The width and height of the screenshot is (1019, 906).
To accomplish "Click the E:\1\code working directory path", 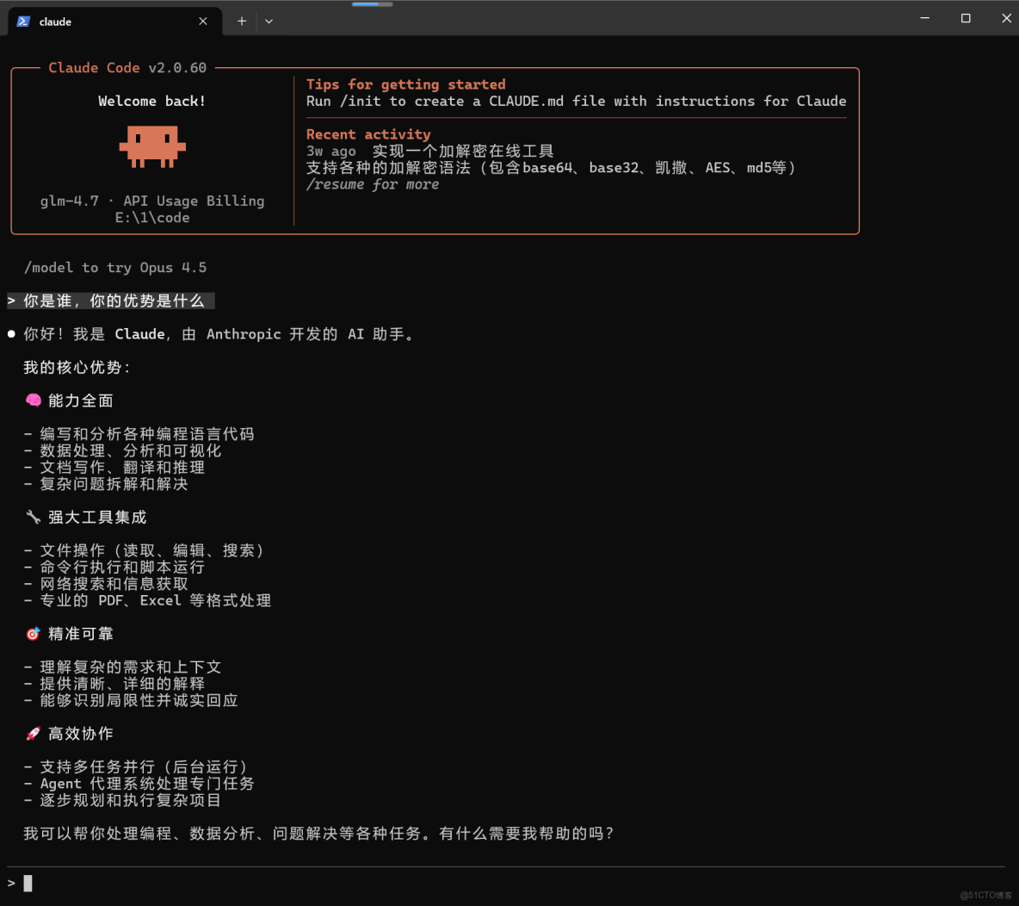I will pos(151,217).
